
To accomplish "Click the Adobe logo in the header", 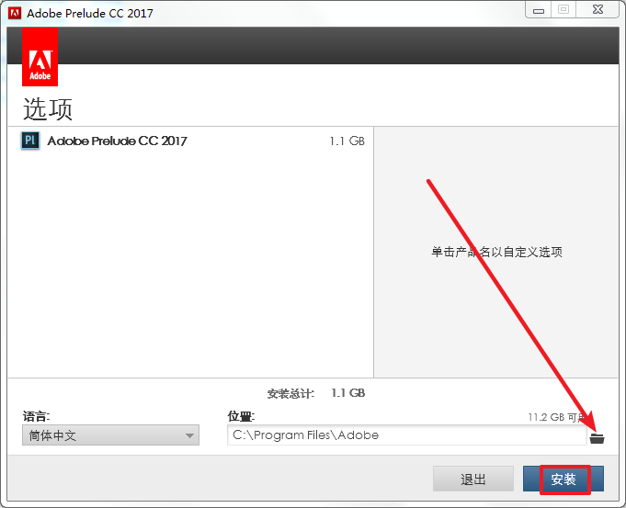I will pos(40,57).
